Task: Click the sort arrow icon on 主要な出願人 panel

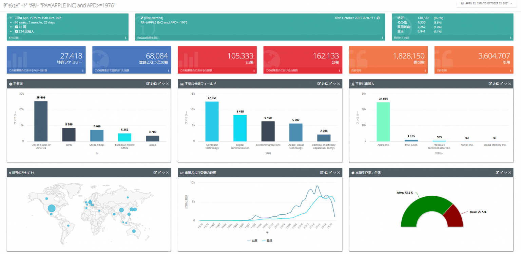Action: (494, 83)
